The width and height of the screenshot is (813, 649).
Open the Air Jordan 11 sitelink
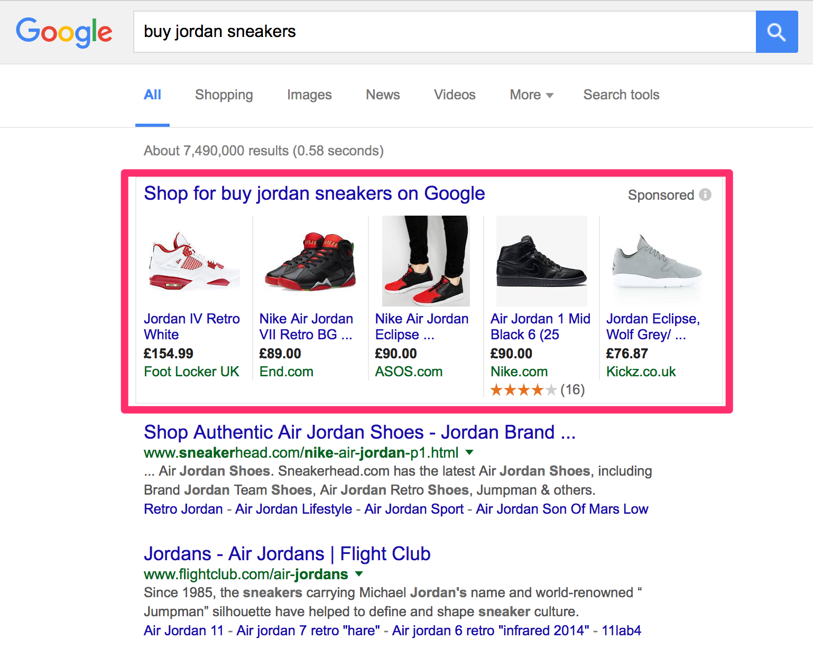[x=184, y=631]
